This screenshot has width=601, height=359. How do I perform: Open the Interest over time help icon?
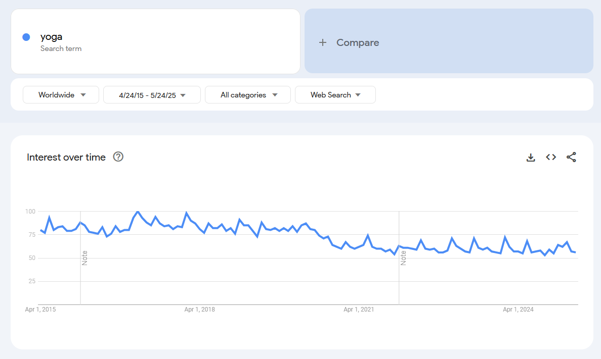point(118,157)
